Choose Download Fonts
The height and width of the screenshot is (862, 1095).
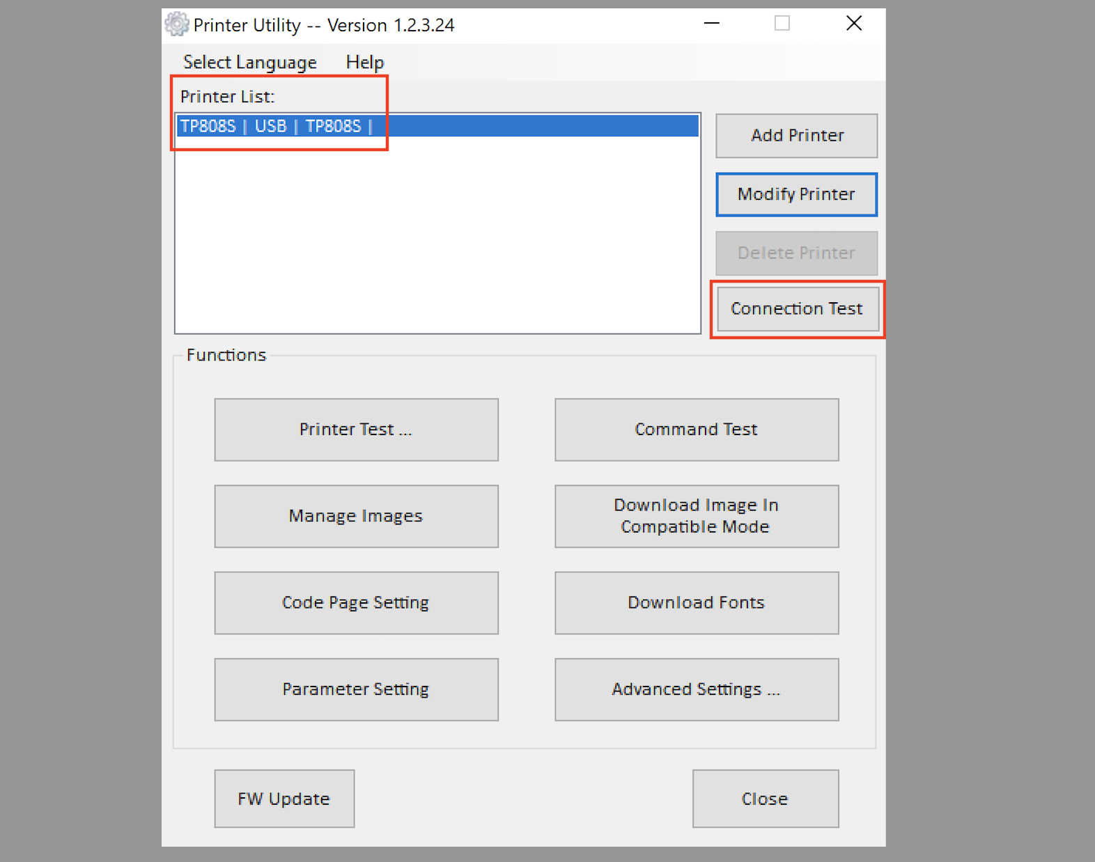(696, 603)
